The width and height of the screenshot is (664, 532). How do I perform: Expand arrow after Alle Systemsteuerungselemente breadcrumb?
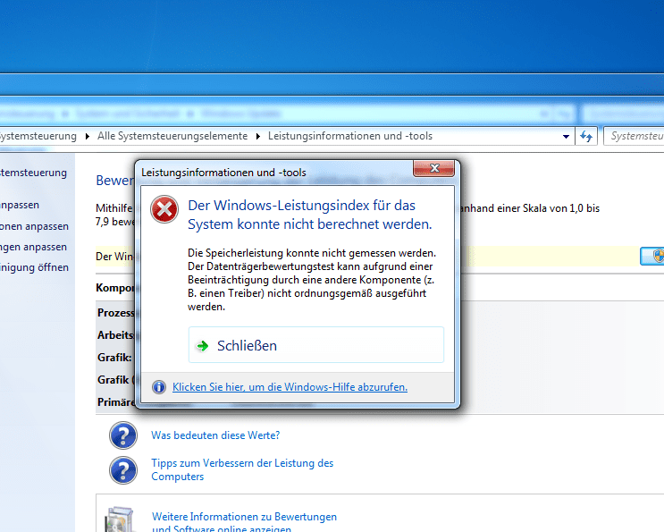258,137
